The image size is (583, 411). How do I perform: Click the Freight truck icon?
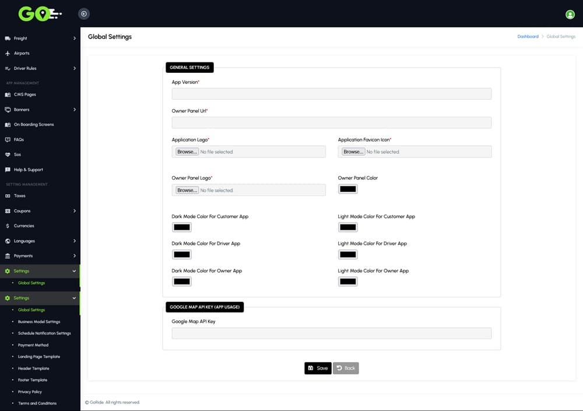[x=8, y=38]
